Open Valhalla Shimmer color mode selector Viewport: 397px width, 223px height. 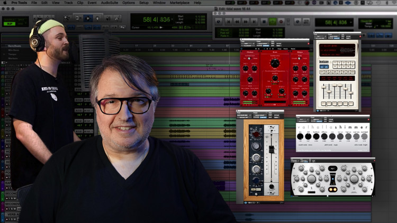click(362, 145)
